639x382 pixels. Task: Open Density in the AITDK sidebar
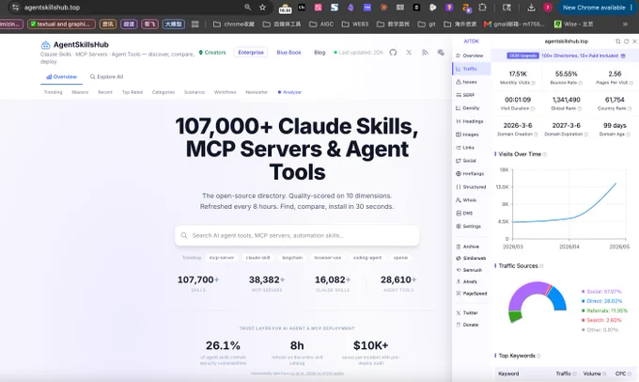[x=467, y=108]
